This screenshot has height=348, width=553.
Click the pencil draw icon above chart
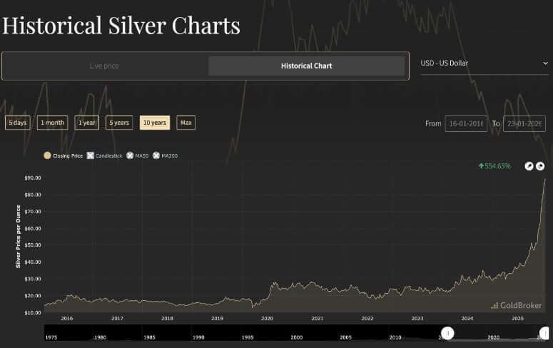tap(529, 166)
